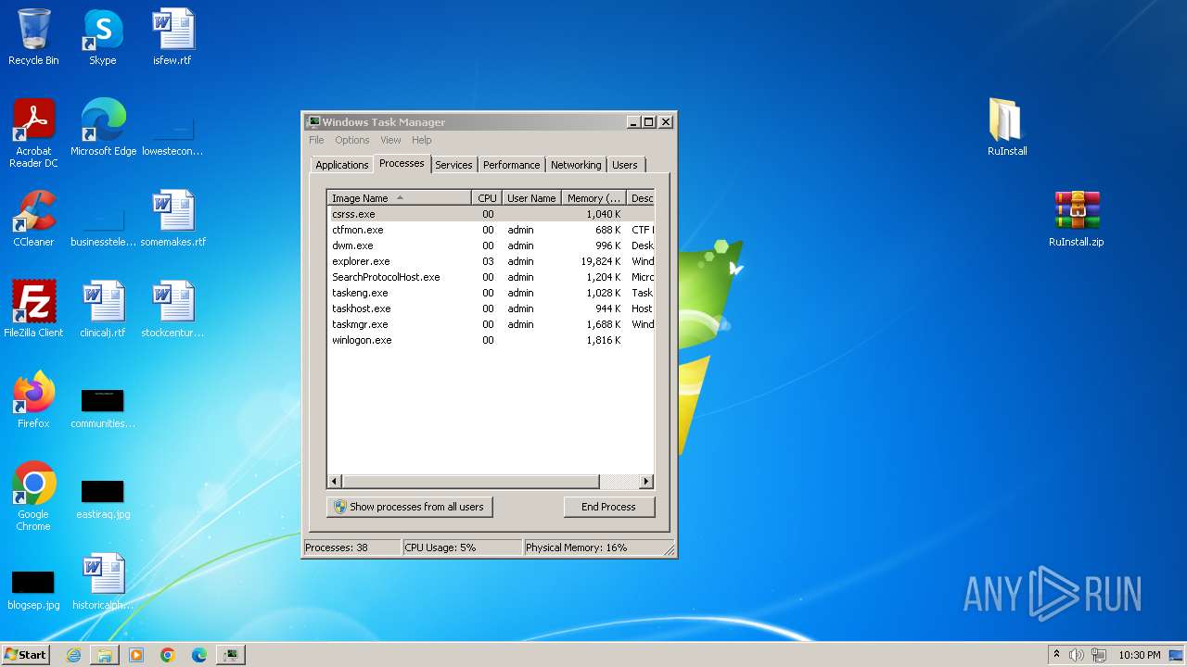Sort processes by Memory column
The width and height of the screenshot is (1187, 667).
click(x=594, y=198)
